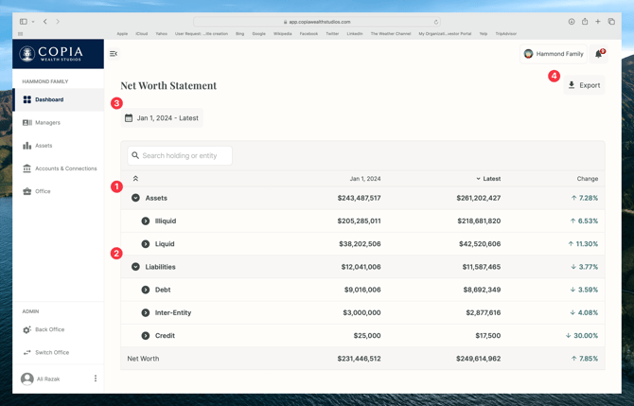This screenshot has width=634, height=406.
Task: Click the Inter-Entity value $3,000,000
Action: (361, 312)
